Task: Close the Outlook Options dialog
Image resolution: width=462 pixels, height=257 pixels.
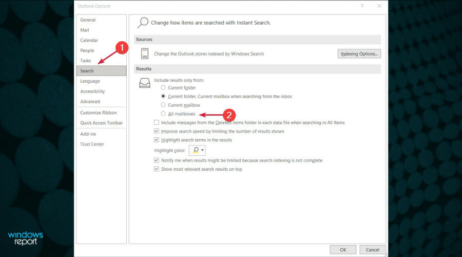Action: (379, 6)
